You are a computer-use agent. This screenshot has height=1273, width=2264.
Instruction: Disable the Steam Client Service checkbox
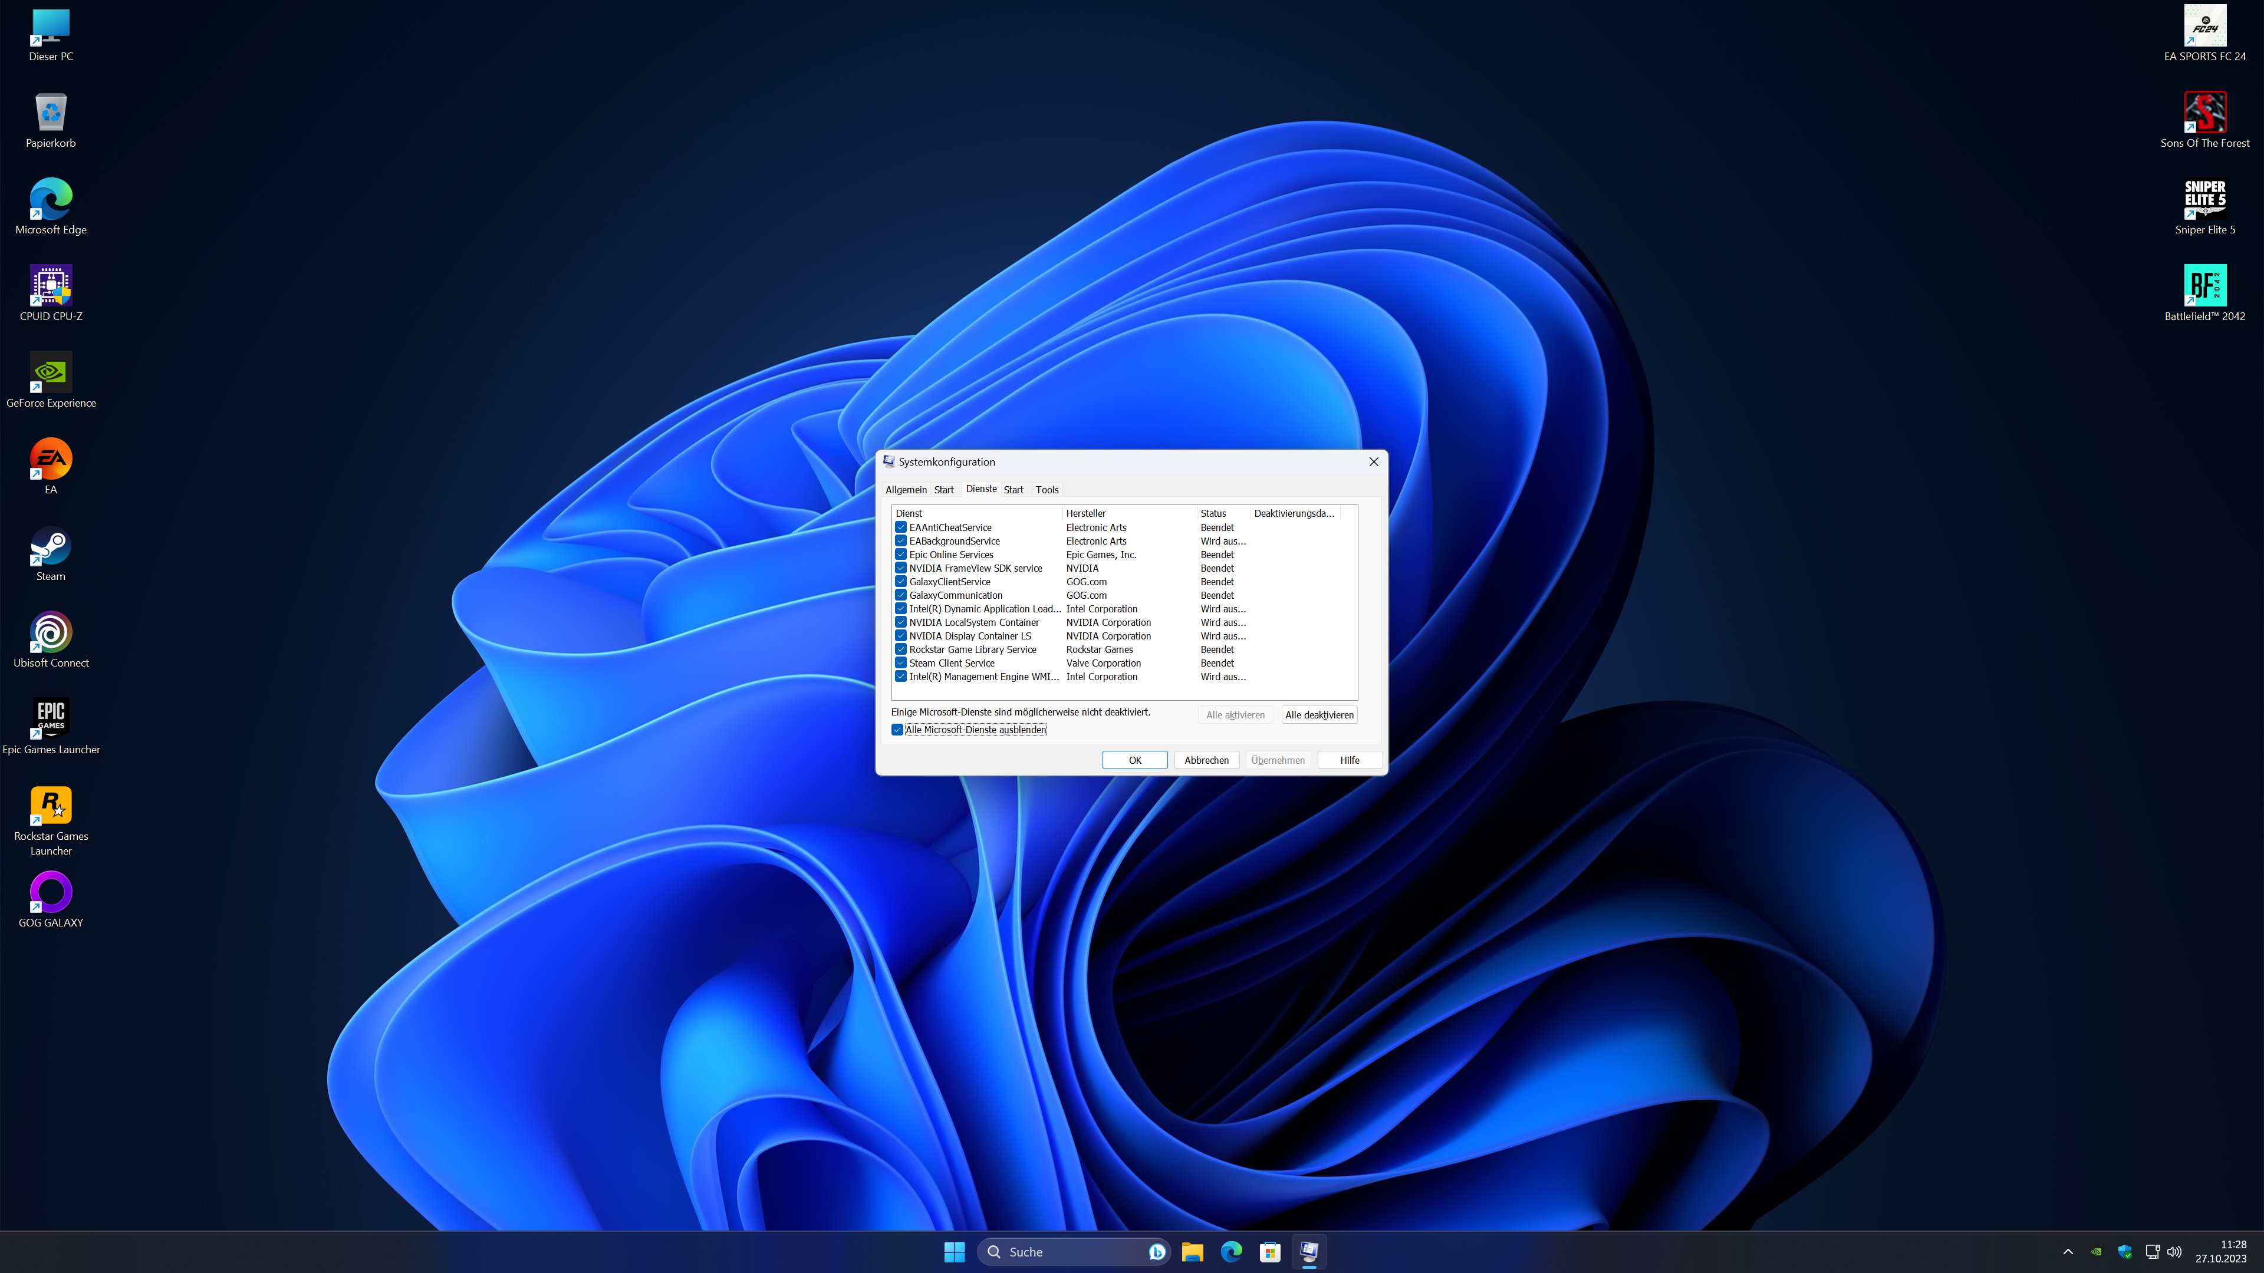(901, 663)
